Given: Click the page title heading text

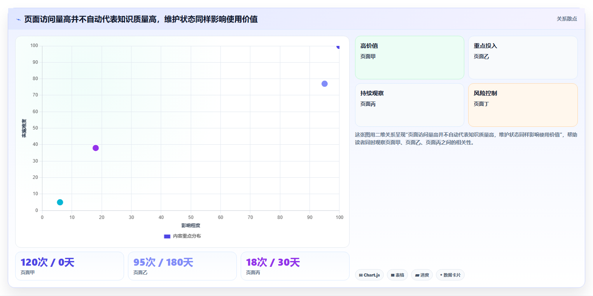Looking at the screenshot, I should tap(141, 19).
